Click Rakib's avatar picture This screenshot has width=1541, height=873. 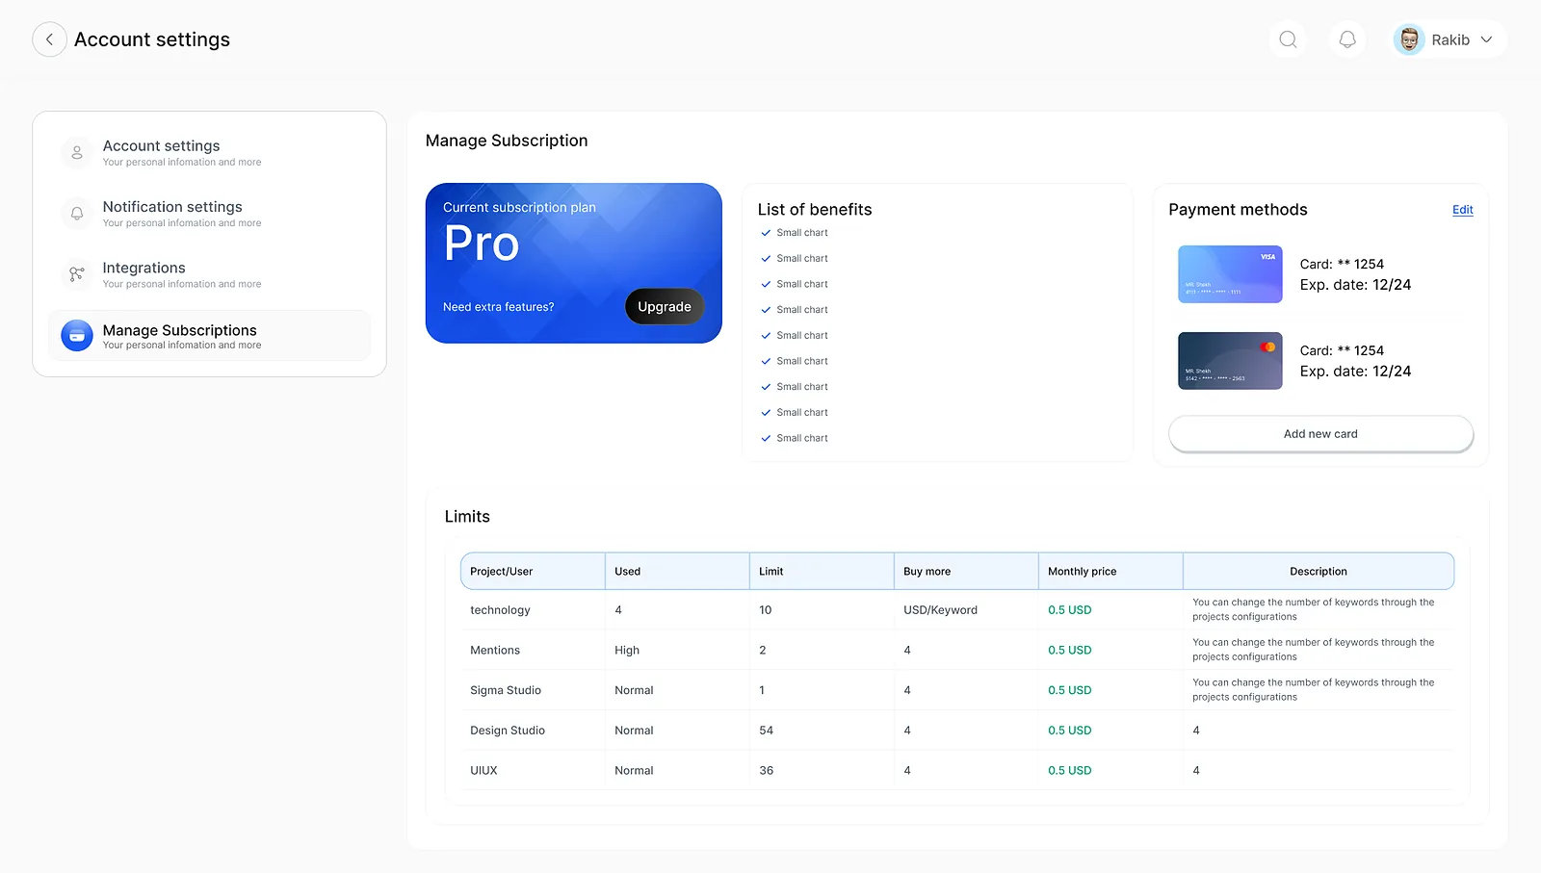click(x=1409, y=39)
